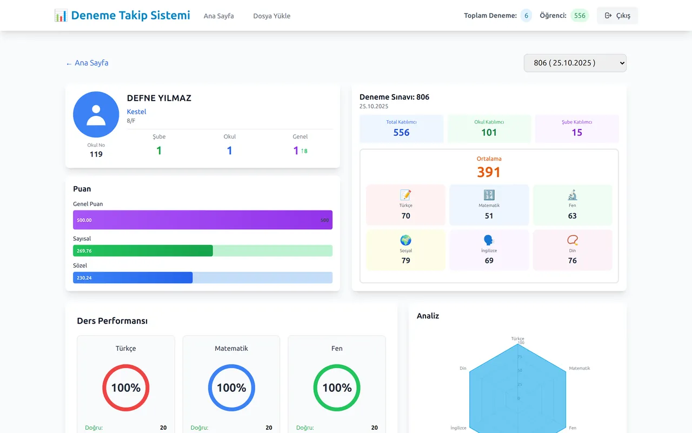The width and height of the screenshot is (692, 433).
Task: Click the İngilizce speaking head icon
Action: coord(489,240)
